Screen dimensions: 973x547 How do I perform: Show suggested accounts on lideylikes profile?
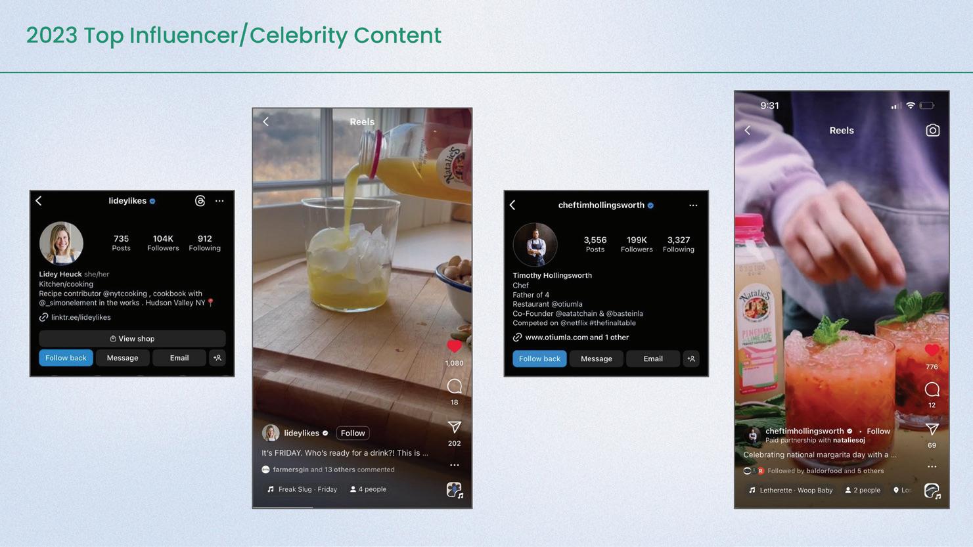click(x=217, y=358)
